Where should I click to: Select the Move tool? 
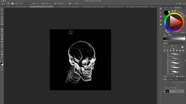pyautogui.click(x=2, y=9)
